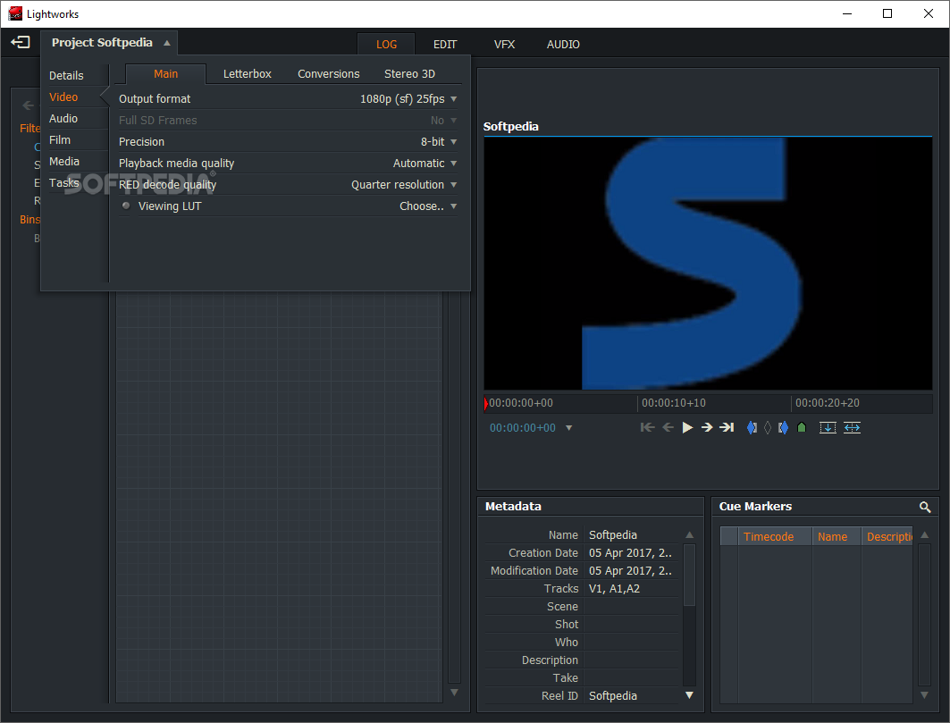
Task: Click the Description column header in Cue Markers
Action: pos(887,536)
